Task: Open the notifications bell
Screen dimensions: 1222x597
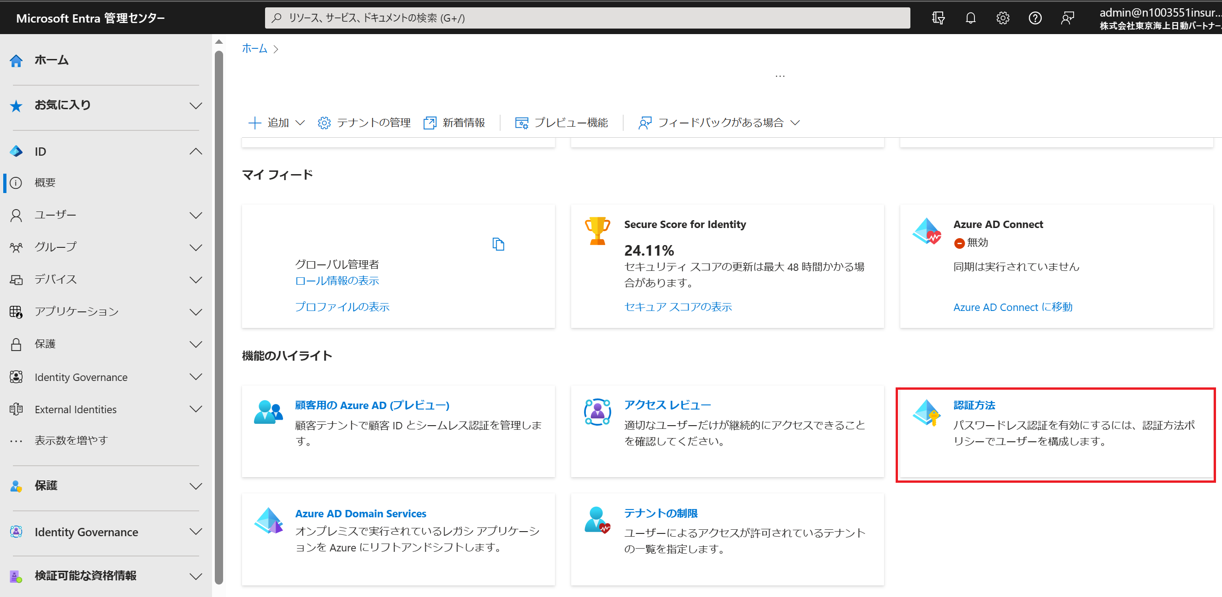Action: click(970, 18)
